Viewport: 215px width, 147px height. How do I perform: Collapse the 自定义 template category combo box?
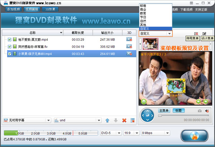coord(169,34)
